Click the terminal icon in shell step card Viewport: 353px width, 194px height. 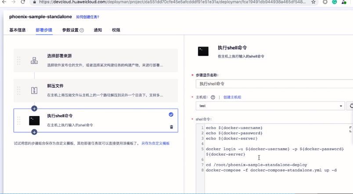34,121
